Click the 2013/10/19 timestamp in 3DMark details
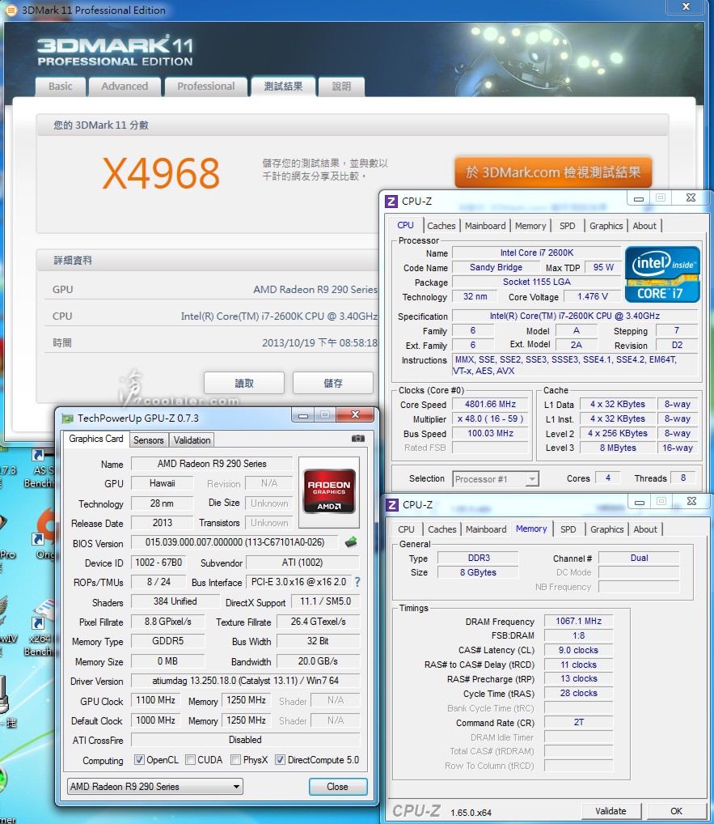714x824 pixels. tap(319, 343)
